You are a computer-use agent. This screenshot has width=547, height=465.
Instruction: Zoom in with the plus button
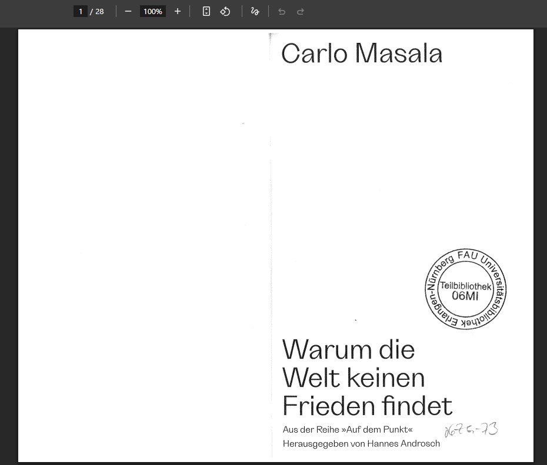pyautogui.click(x=177, y=12)
